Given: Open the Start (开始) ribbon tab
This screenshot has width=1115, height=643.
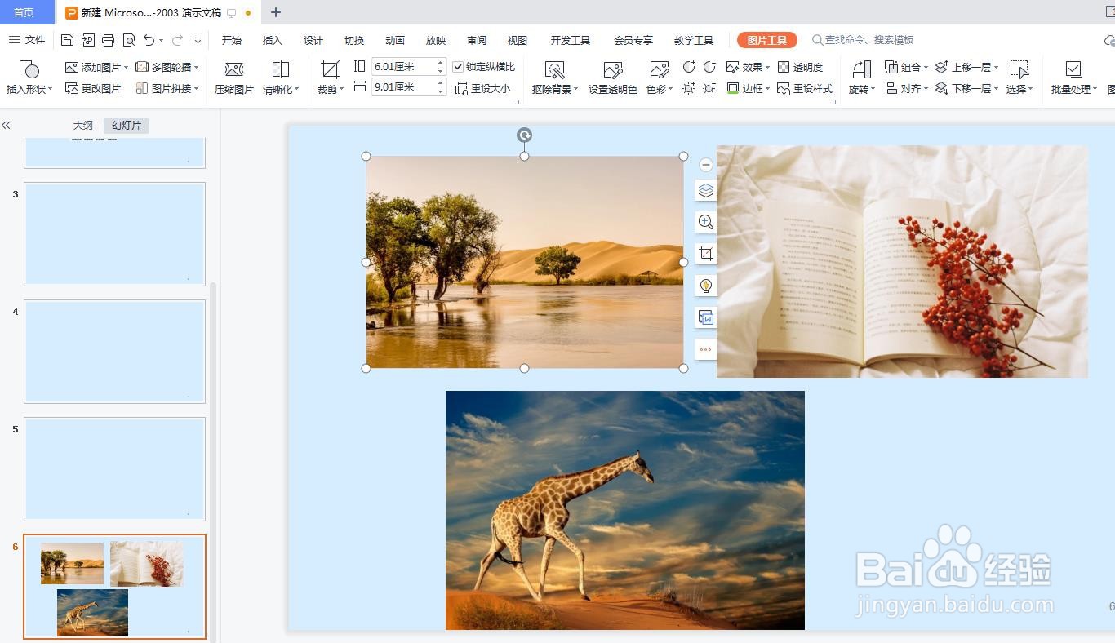Looking at the screenshot, I should point(232,40).
